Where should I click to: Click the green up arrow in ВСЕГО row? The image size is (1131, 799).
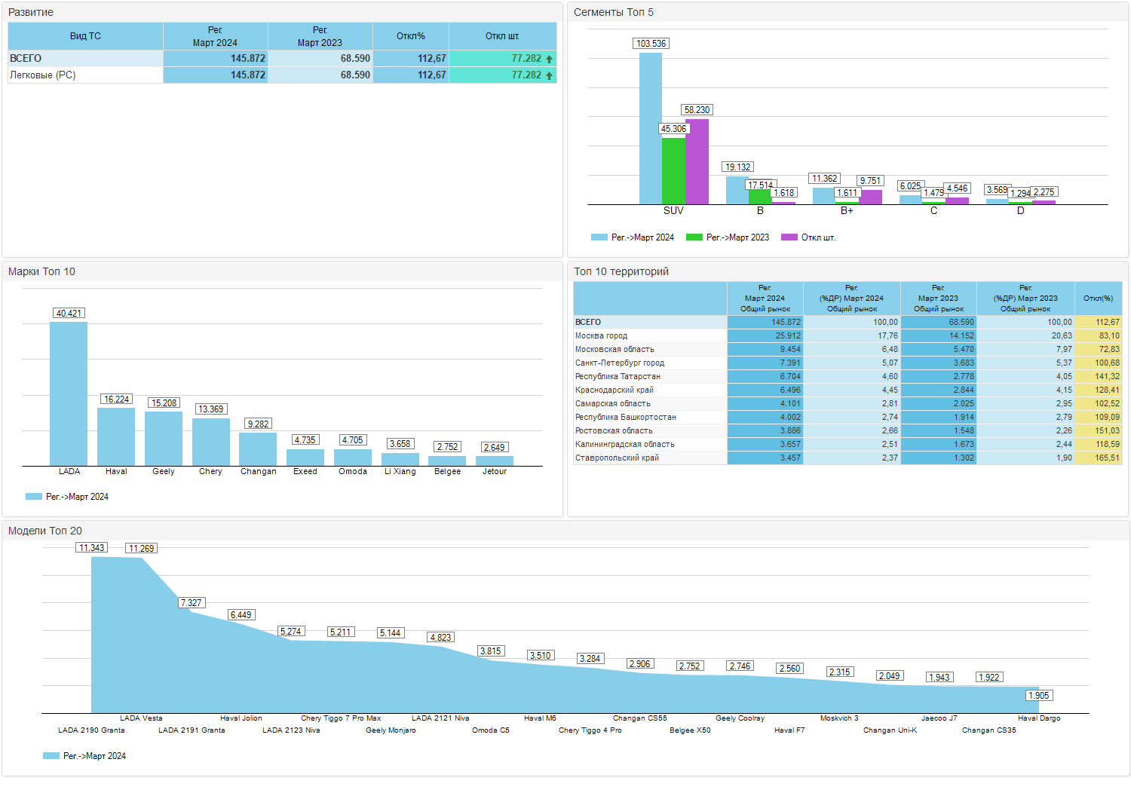click(x=549, y=59)
